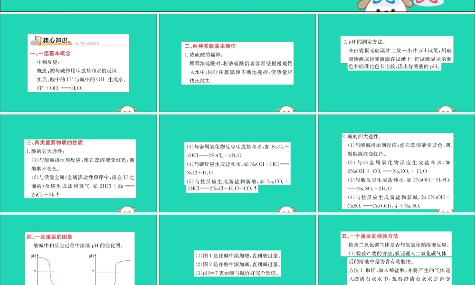The width and height of the screenshot is (475, 285).
Task: Open the slide starting with (3)与金属氧化物反应
Action: pos(237,163)
